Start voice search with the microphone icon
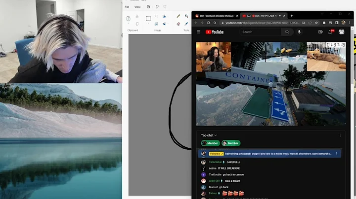The image size is (356, 199). pyautogui.click(x=299, y=32)
